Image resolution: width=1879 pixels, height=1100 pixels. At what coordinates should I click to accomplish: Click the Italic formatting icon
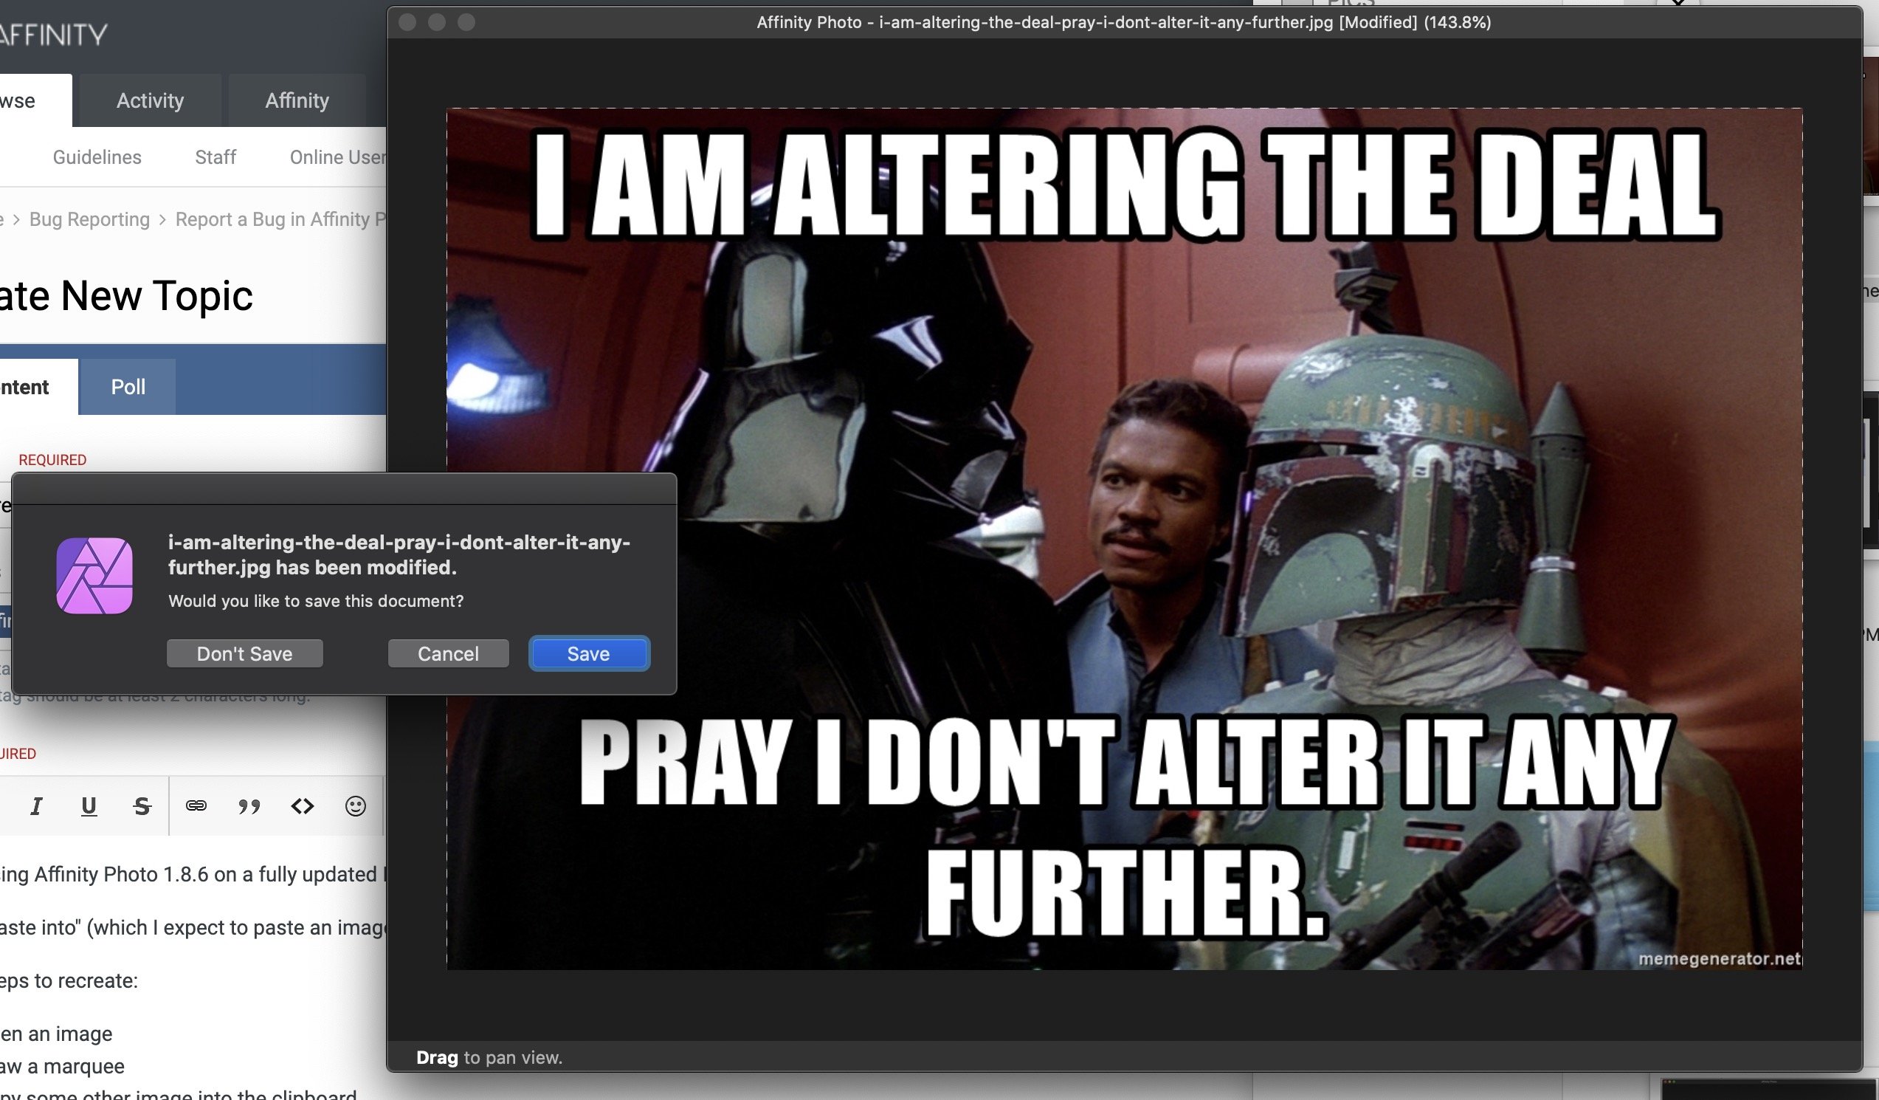[x=35, y=806]
